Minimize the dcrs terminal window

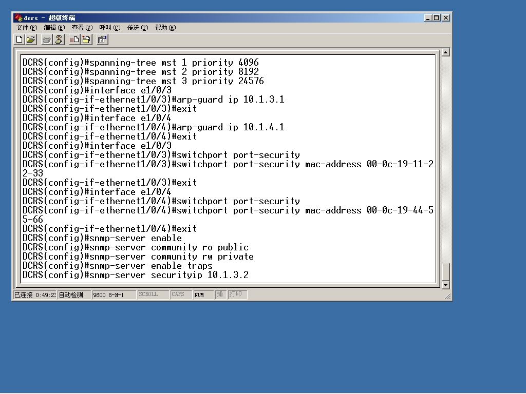(x=428, y=18)
